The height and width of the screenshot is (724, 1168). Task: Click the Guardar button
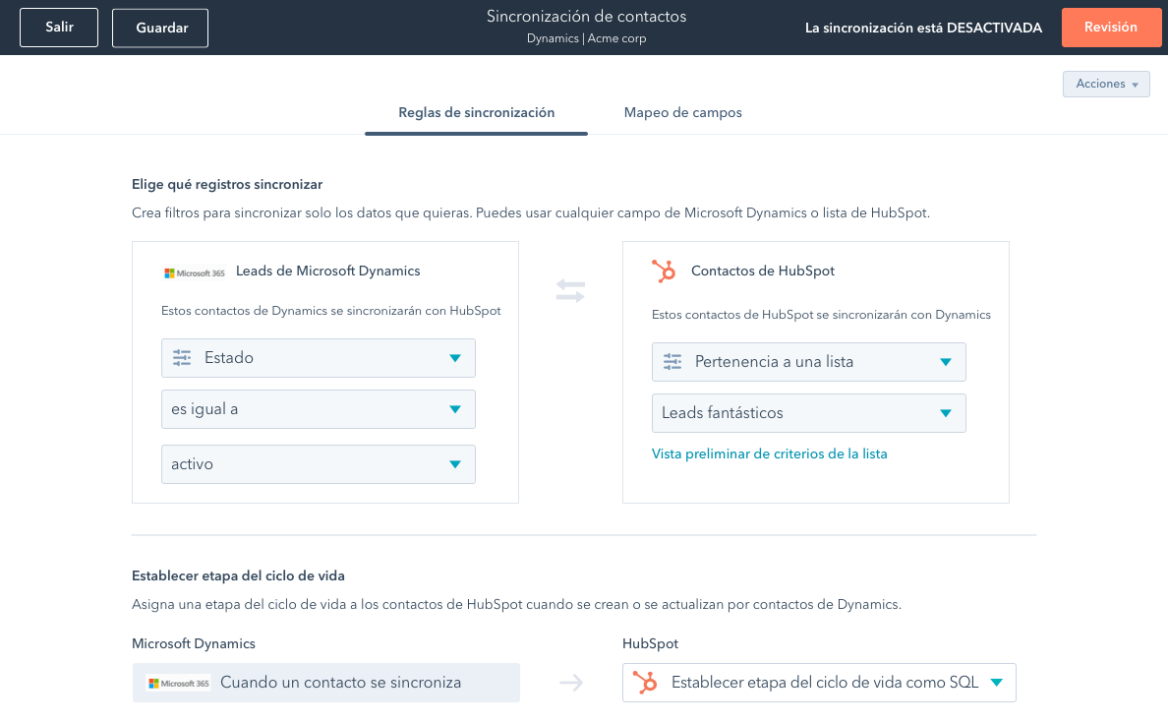[160, 28]
